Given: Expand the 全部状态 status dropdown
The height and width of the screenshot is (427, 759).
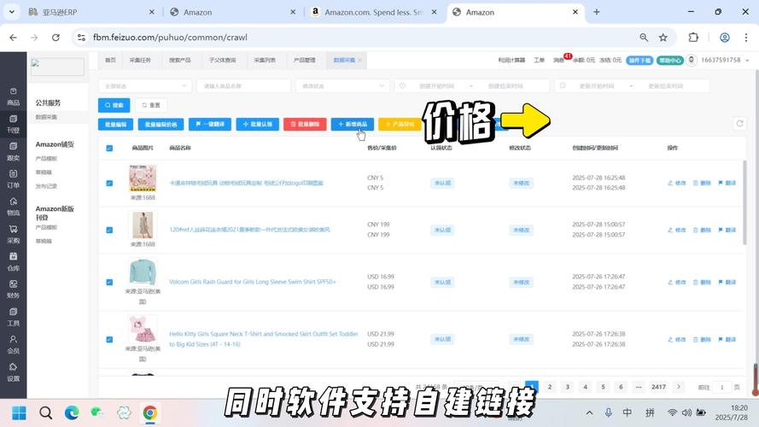Looking at the screenshot, I should click(145, 85).
